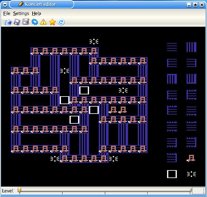The width and height of the screenshot is (207, 197).
Task: Click the sparkle sprite at top of level
Action: pos(94,41)
